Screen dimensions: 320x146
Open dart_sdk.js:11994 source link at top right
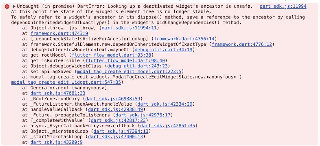pyautogui.click(x=283, y=6)
